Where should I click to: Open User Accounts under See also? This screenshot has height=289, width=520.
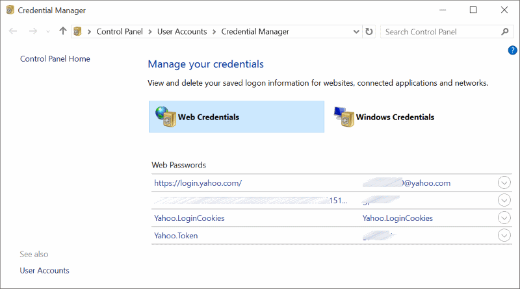[44, 270]
